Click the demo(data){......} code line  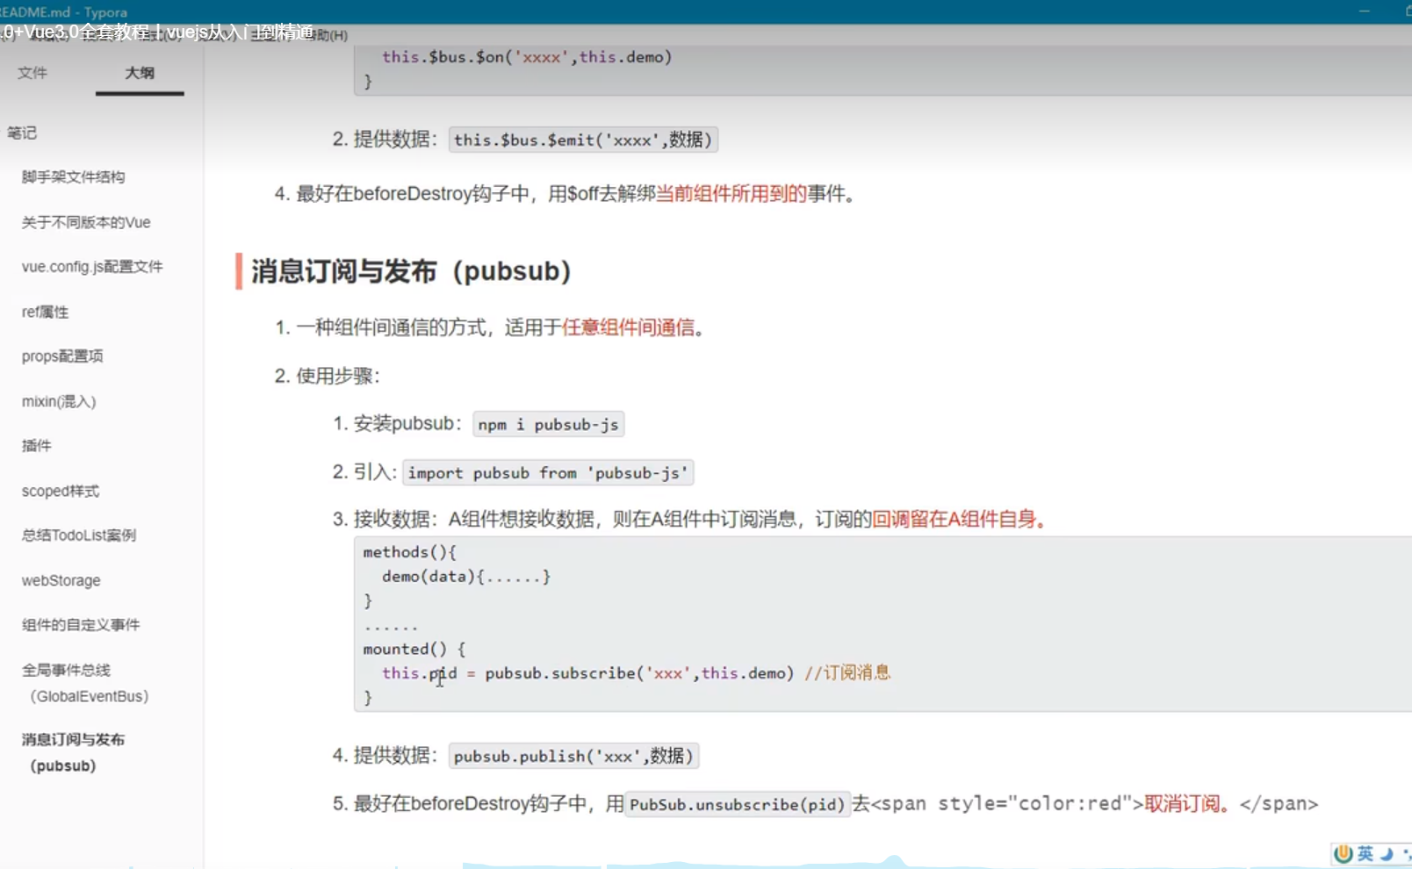pos(466,577)
